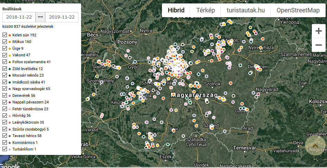Toggle the Nagy szarvasbogár checkbox
Image resolution: width=327 pixels, height=168 pixels.
pyautogui.click(x=5, y=89)
